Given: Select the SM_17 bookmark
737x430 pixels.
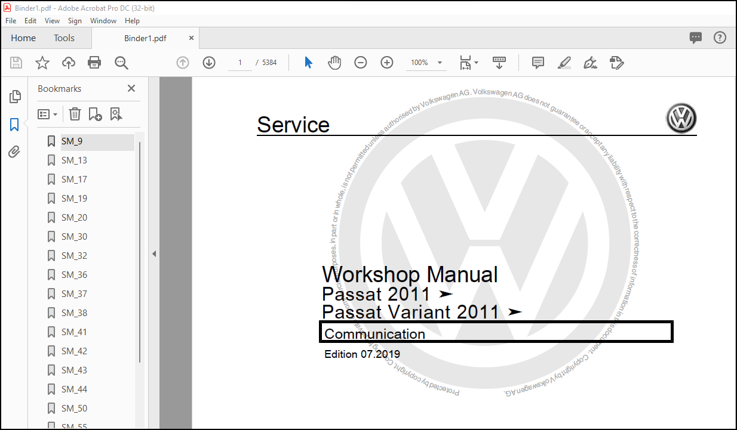Looking at the screenshot, I should click(74, 180).
